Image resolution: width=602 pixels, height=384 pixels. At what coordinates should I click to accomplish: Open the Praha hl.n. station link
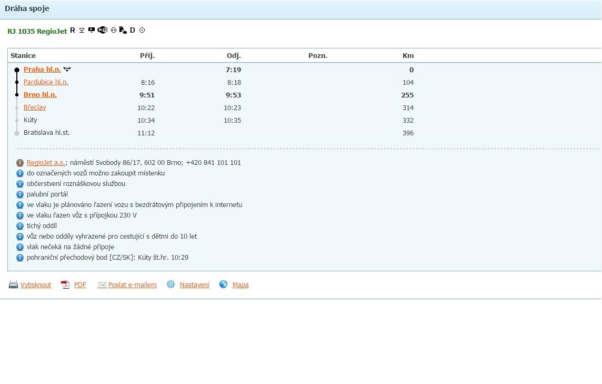click(x=42, y=70)
